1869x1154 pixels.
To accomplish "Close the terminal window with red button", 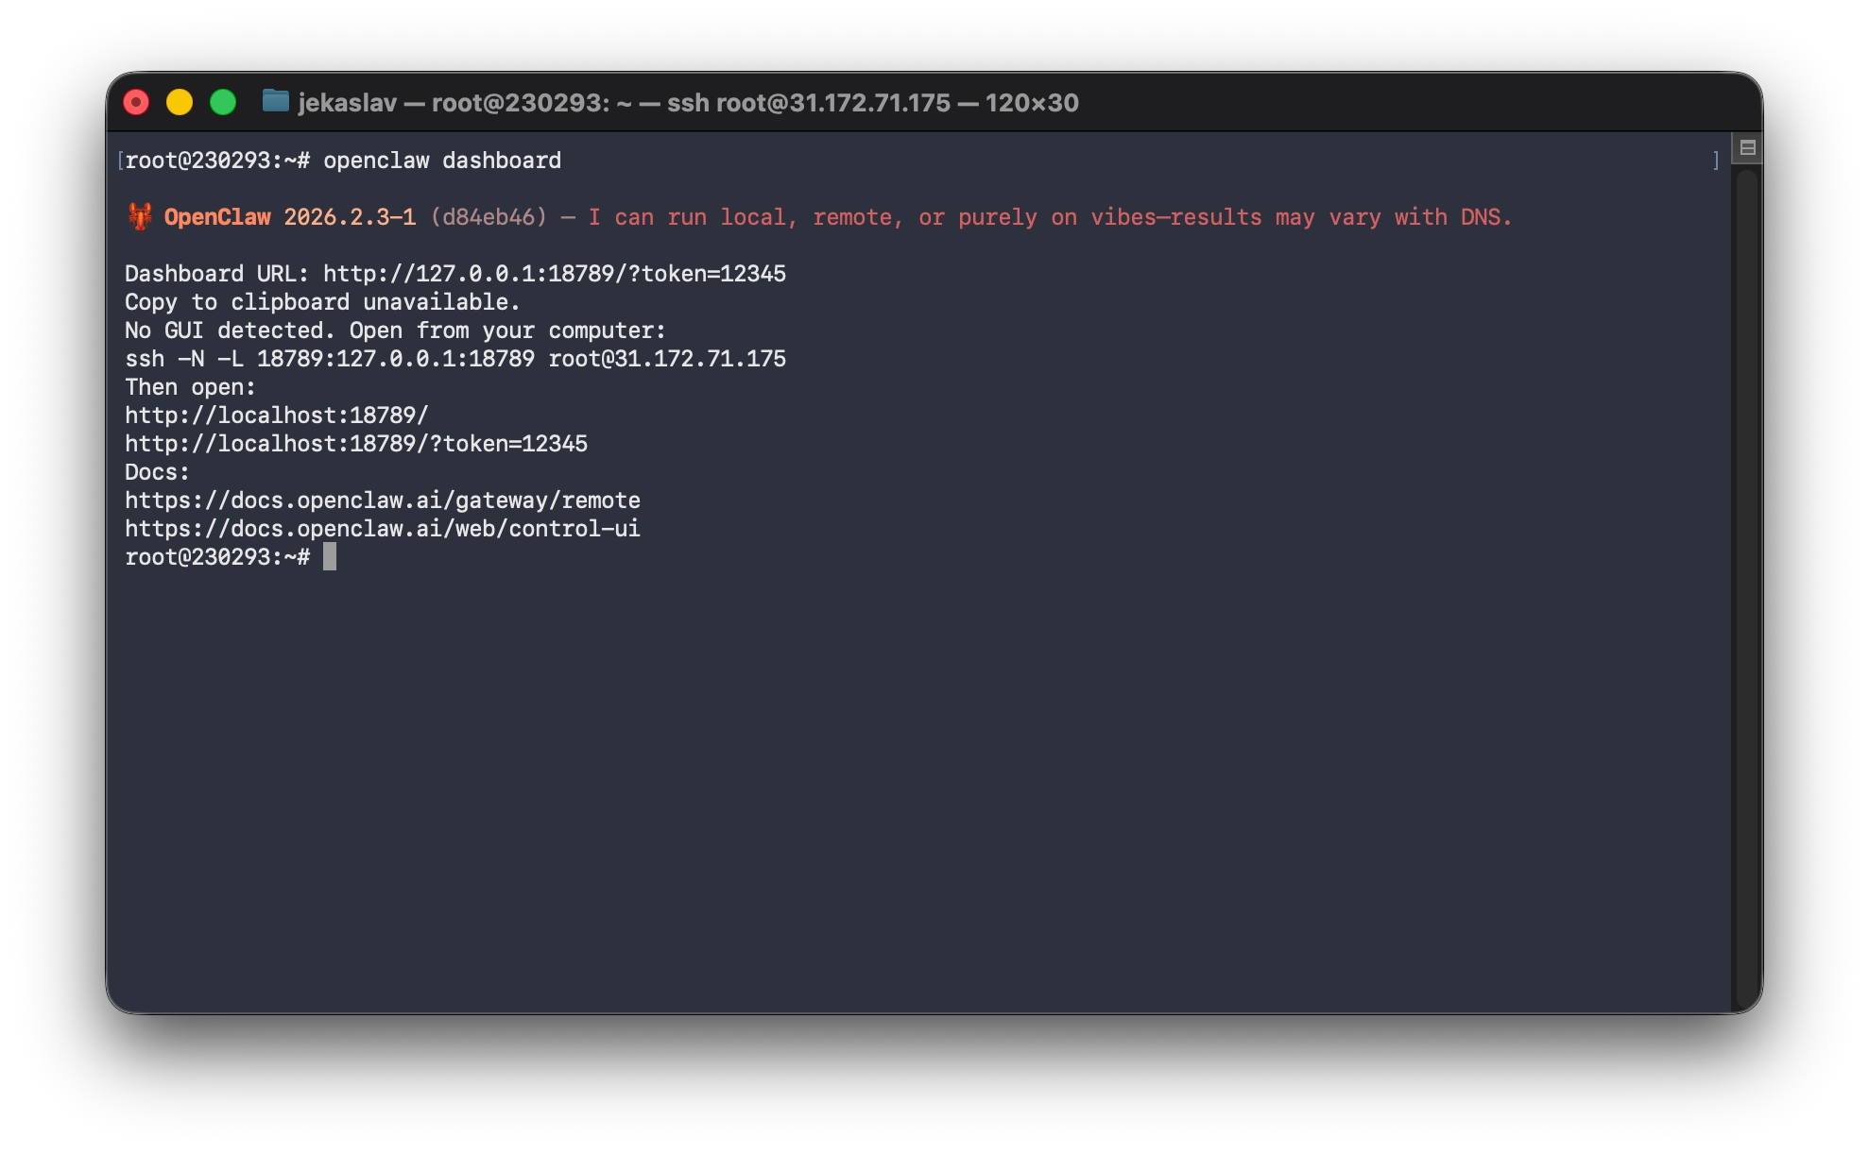I will click(136, 102).
